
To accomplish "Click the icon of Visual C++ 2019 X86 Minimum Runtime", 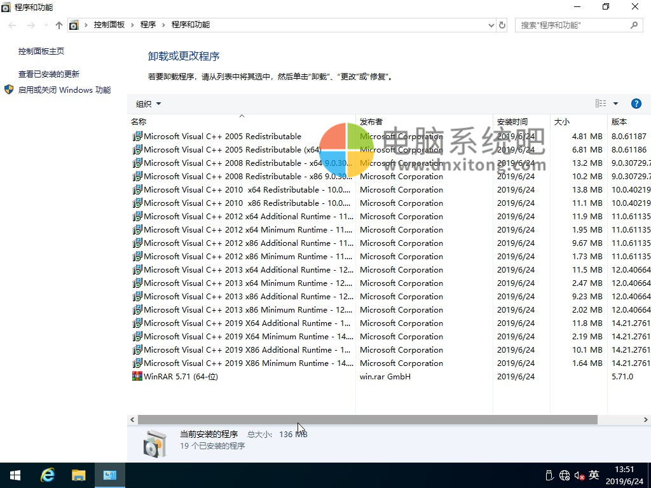I will [137, 363].
